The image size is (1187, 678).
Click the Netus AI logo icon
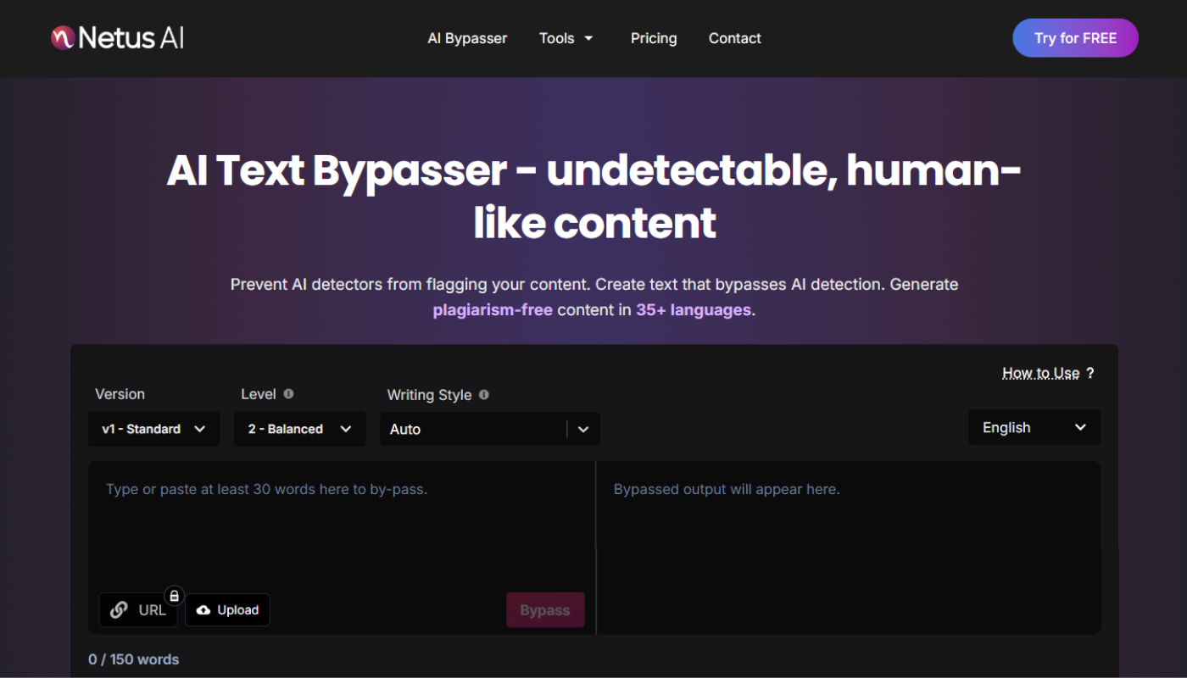[63, 38]
